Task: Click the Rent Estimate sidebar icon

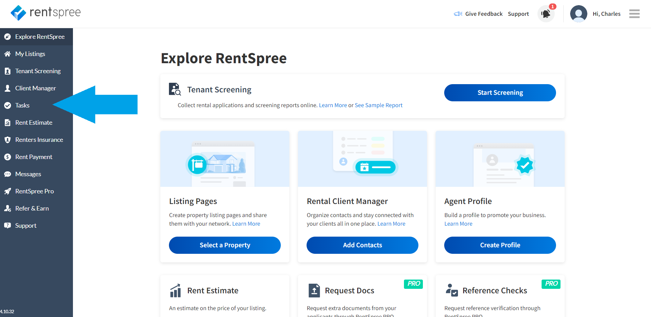Action: (8, 123)
